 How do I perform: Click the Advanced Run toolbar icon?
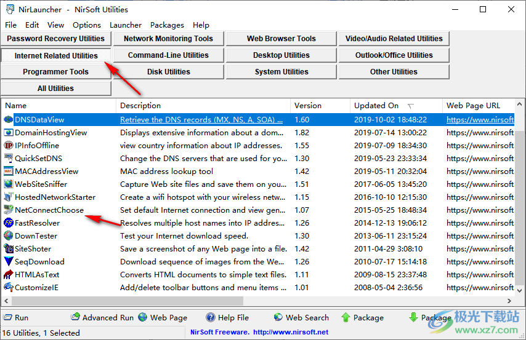tap(75, 317)
